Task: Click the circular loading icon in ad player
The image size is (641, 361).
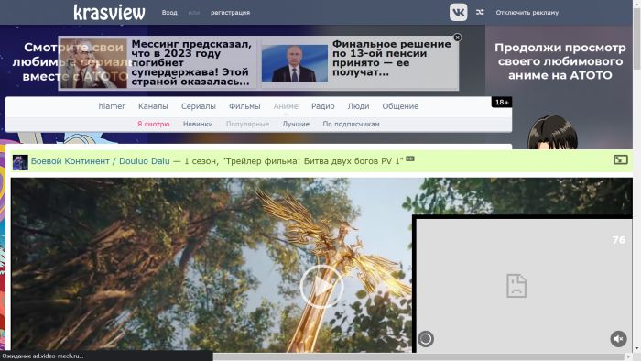Action: click(426, 339)
